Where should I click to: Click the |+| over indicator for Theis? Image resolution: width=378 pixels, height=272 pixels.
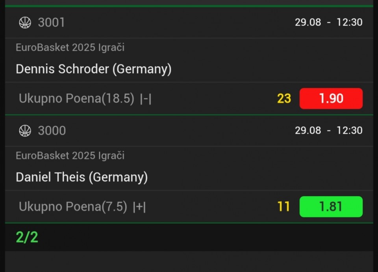point(139,207)
